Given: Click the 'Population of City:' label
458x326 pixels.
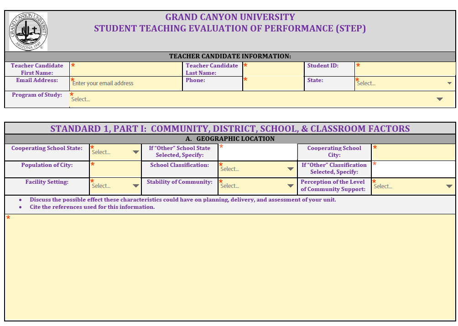Looking at the screenshot, I should pos(47,165).
